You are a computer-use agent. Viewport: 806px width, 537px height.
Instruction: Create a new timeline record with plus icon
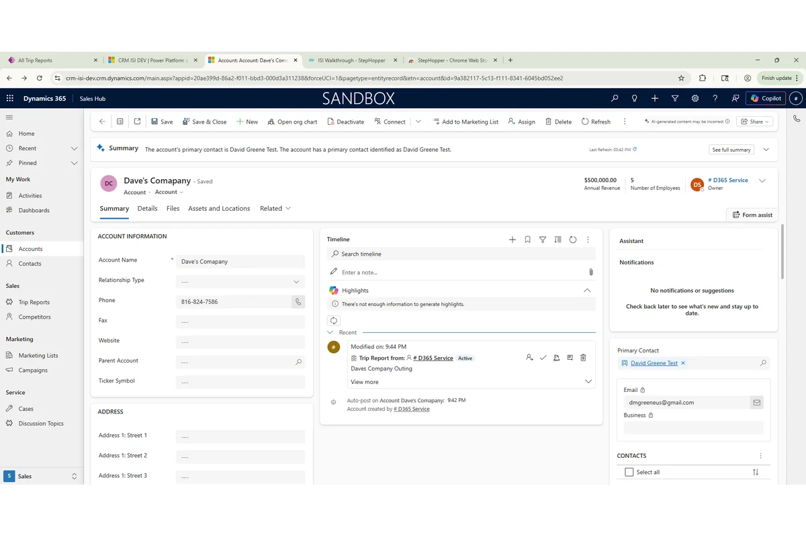(512, 239)
